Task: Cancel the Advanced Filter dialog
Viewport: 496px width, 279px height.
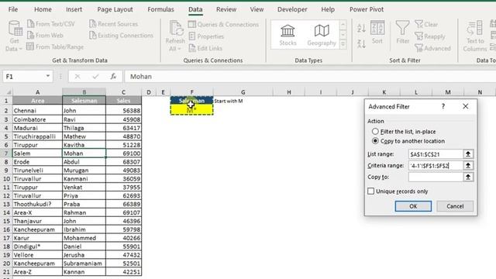Action: tap(455, 206)
